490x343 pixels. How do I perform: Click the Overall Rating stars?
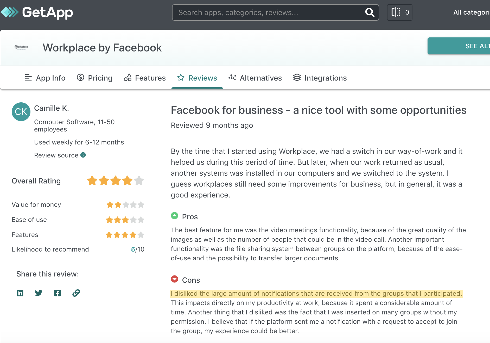[x=115, y=181]
